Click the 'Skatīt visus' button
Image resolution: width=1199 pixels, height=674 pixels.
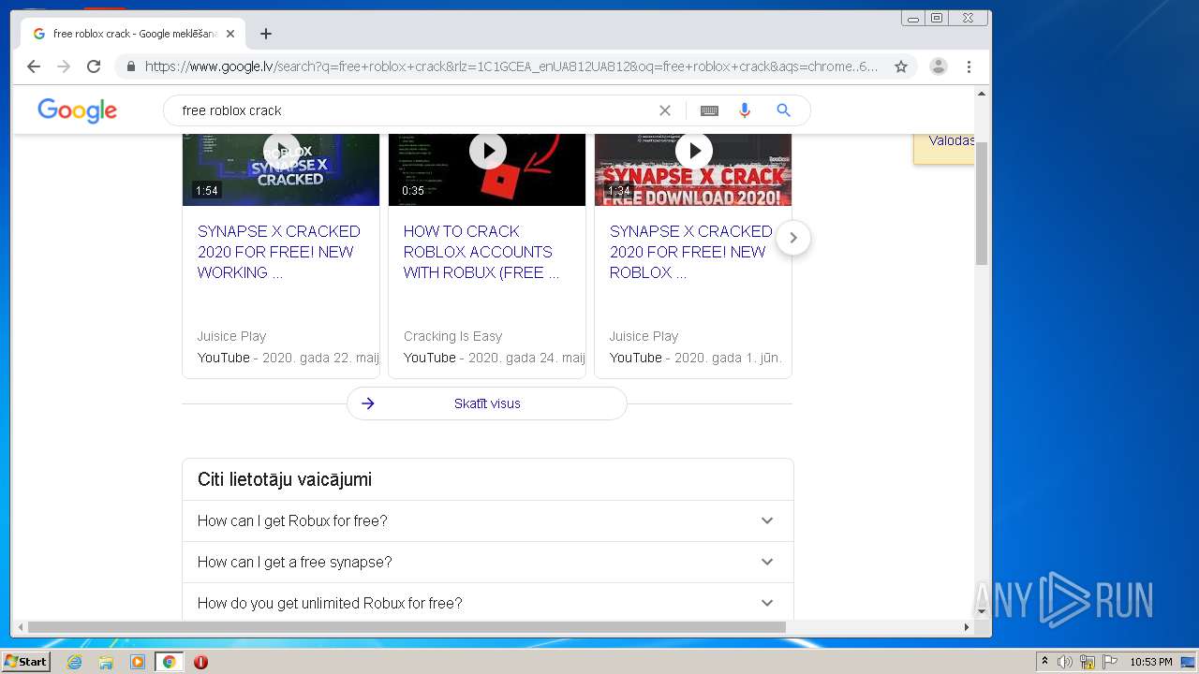click(x=487, y=403)
